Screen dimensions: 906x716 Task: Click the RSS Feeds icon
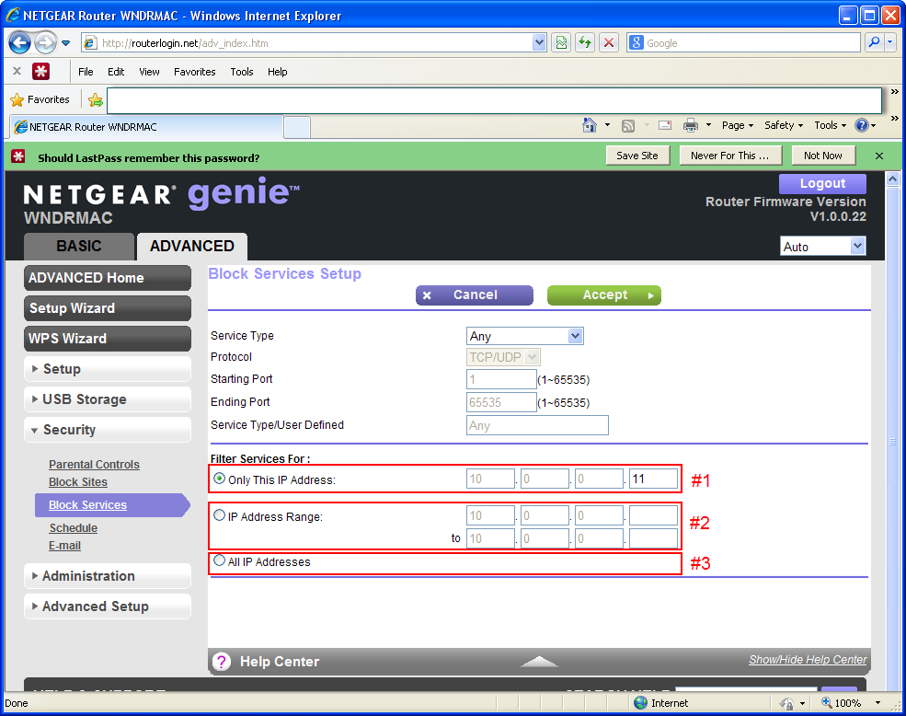pyautogui.click(x=628, y=125)
